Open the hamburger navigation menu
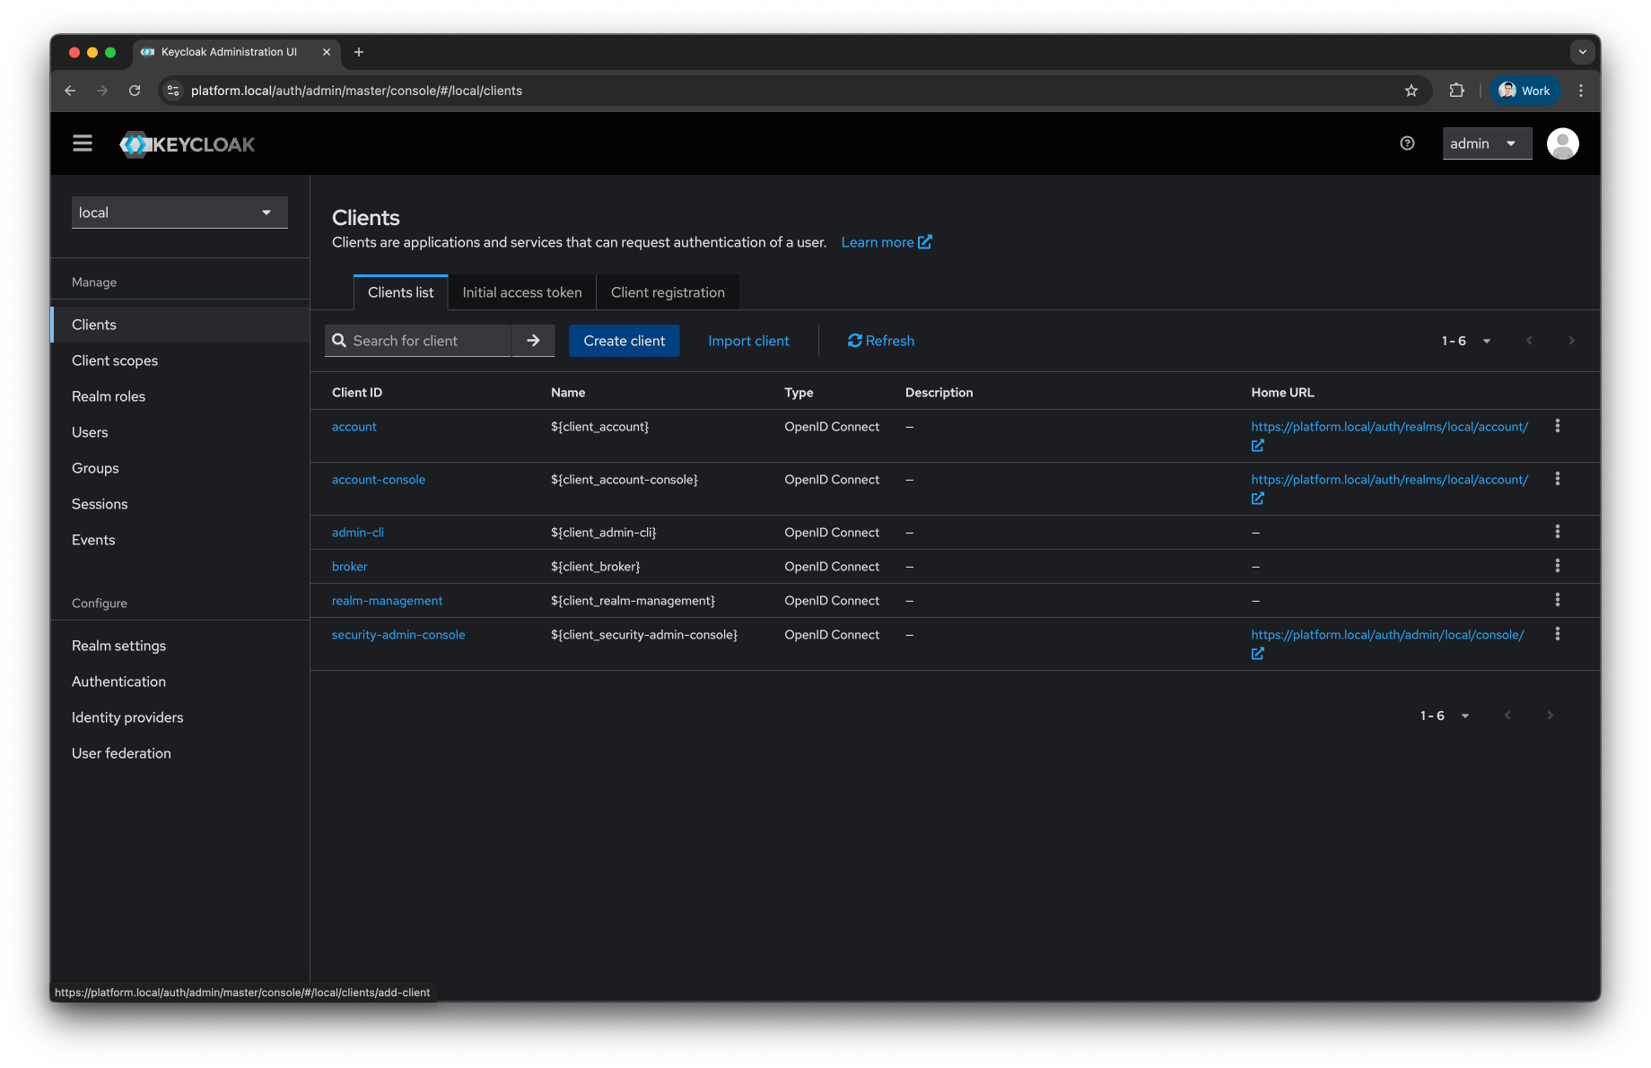The image size is (1651, 1068). click(x=82, y=143)
